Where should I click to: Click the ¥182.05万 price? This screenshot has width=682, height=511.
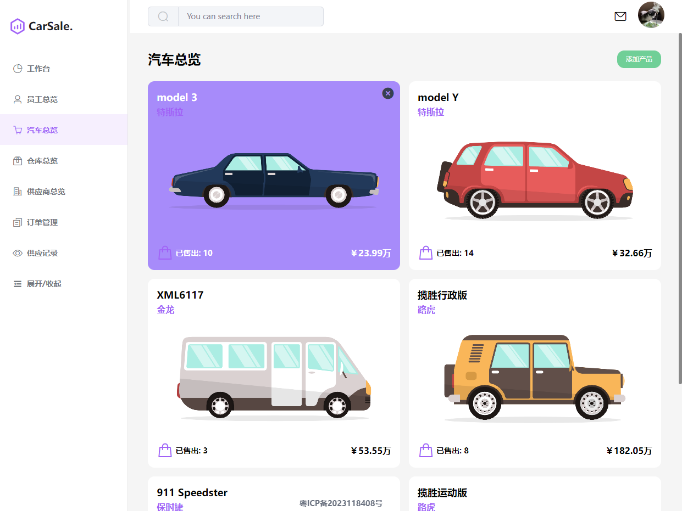click(x=629, y=451)
